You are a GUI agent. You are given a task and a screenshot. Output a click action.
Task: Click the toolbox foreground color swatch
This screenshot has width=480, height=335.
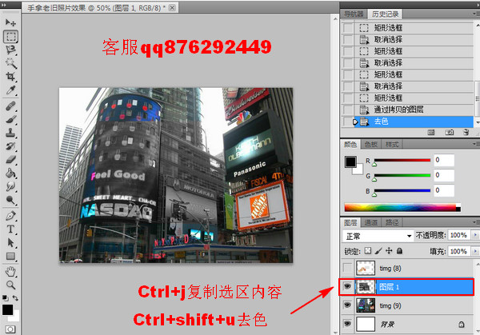pyautogui.click(x=7, y=309)
